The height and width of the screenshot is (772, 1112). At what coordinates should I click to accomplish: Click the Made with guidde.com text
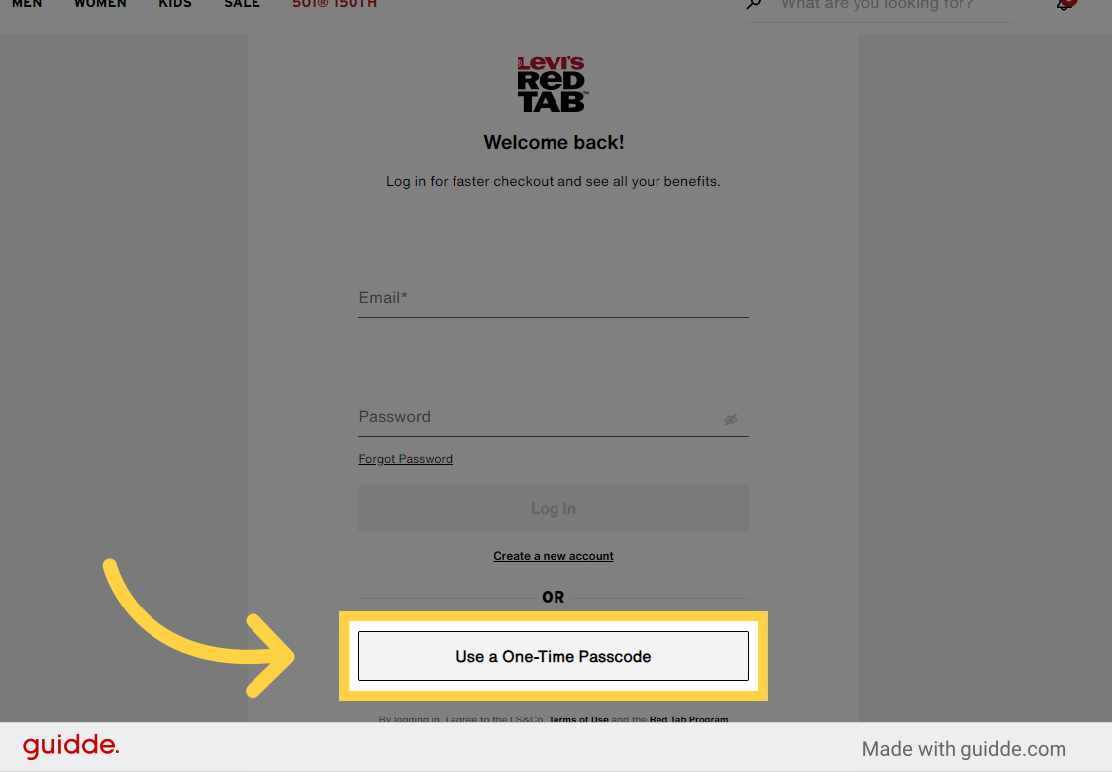tap(963, 749)
